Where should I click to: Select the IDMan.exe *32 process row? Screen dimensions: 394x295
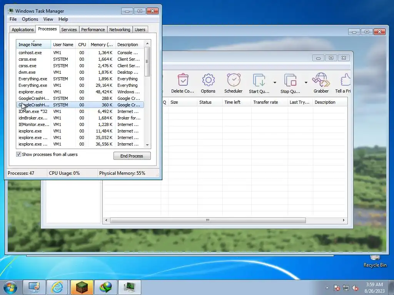[x=80, y=111]
